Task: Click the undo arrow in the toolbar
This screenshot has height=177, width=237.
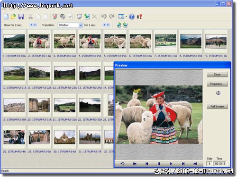Action: click(104, 17)
